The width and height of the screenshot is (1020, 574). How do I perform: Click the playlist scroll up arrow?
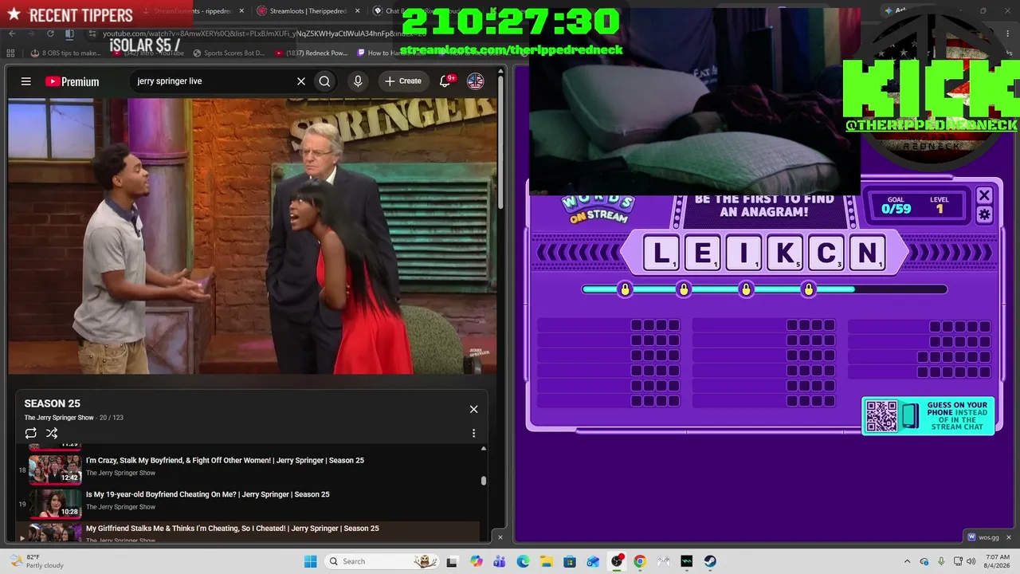[x=483, y=448]
